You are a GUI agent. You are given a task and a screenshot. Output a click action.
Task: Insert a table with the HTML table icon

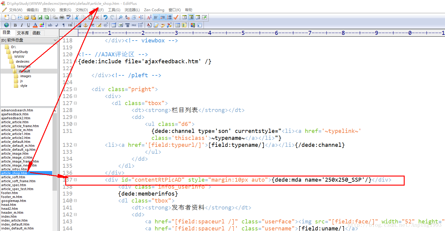(x=114, y=25)
